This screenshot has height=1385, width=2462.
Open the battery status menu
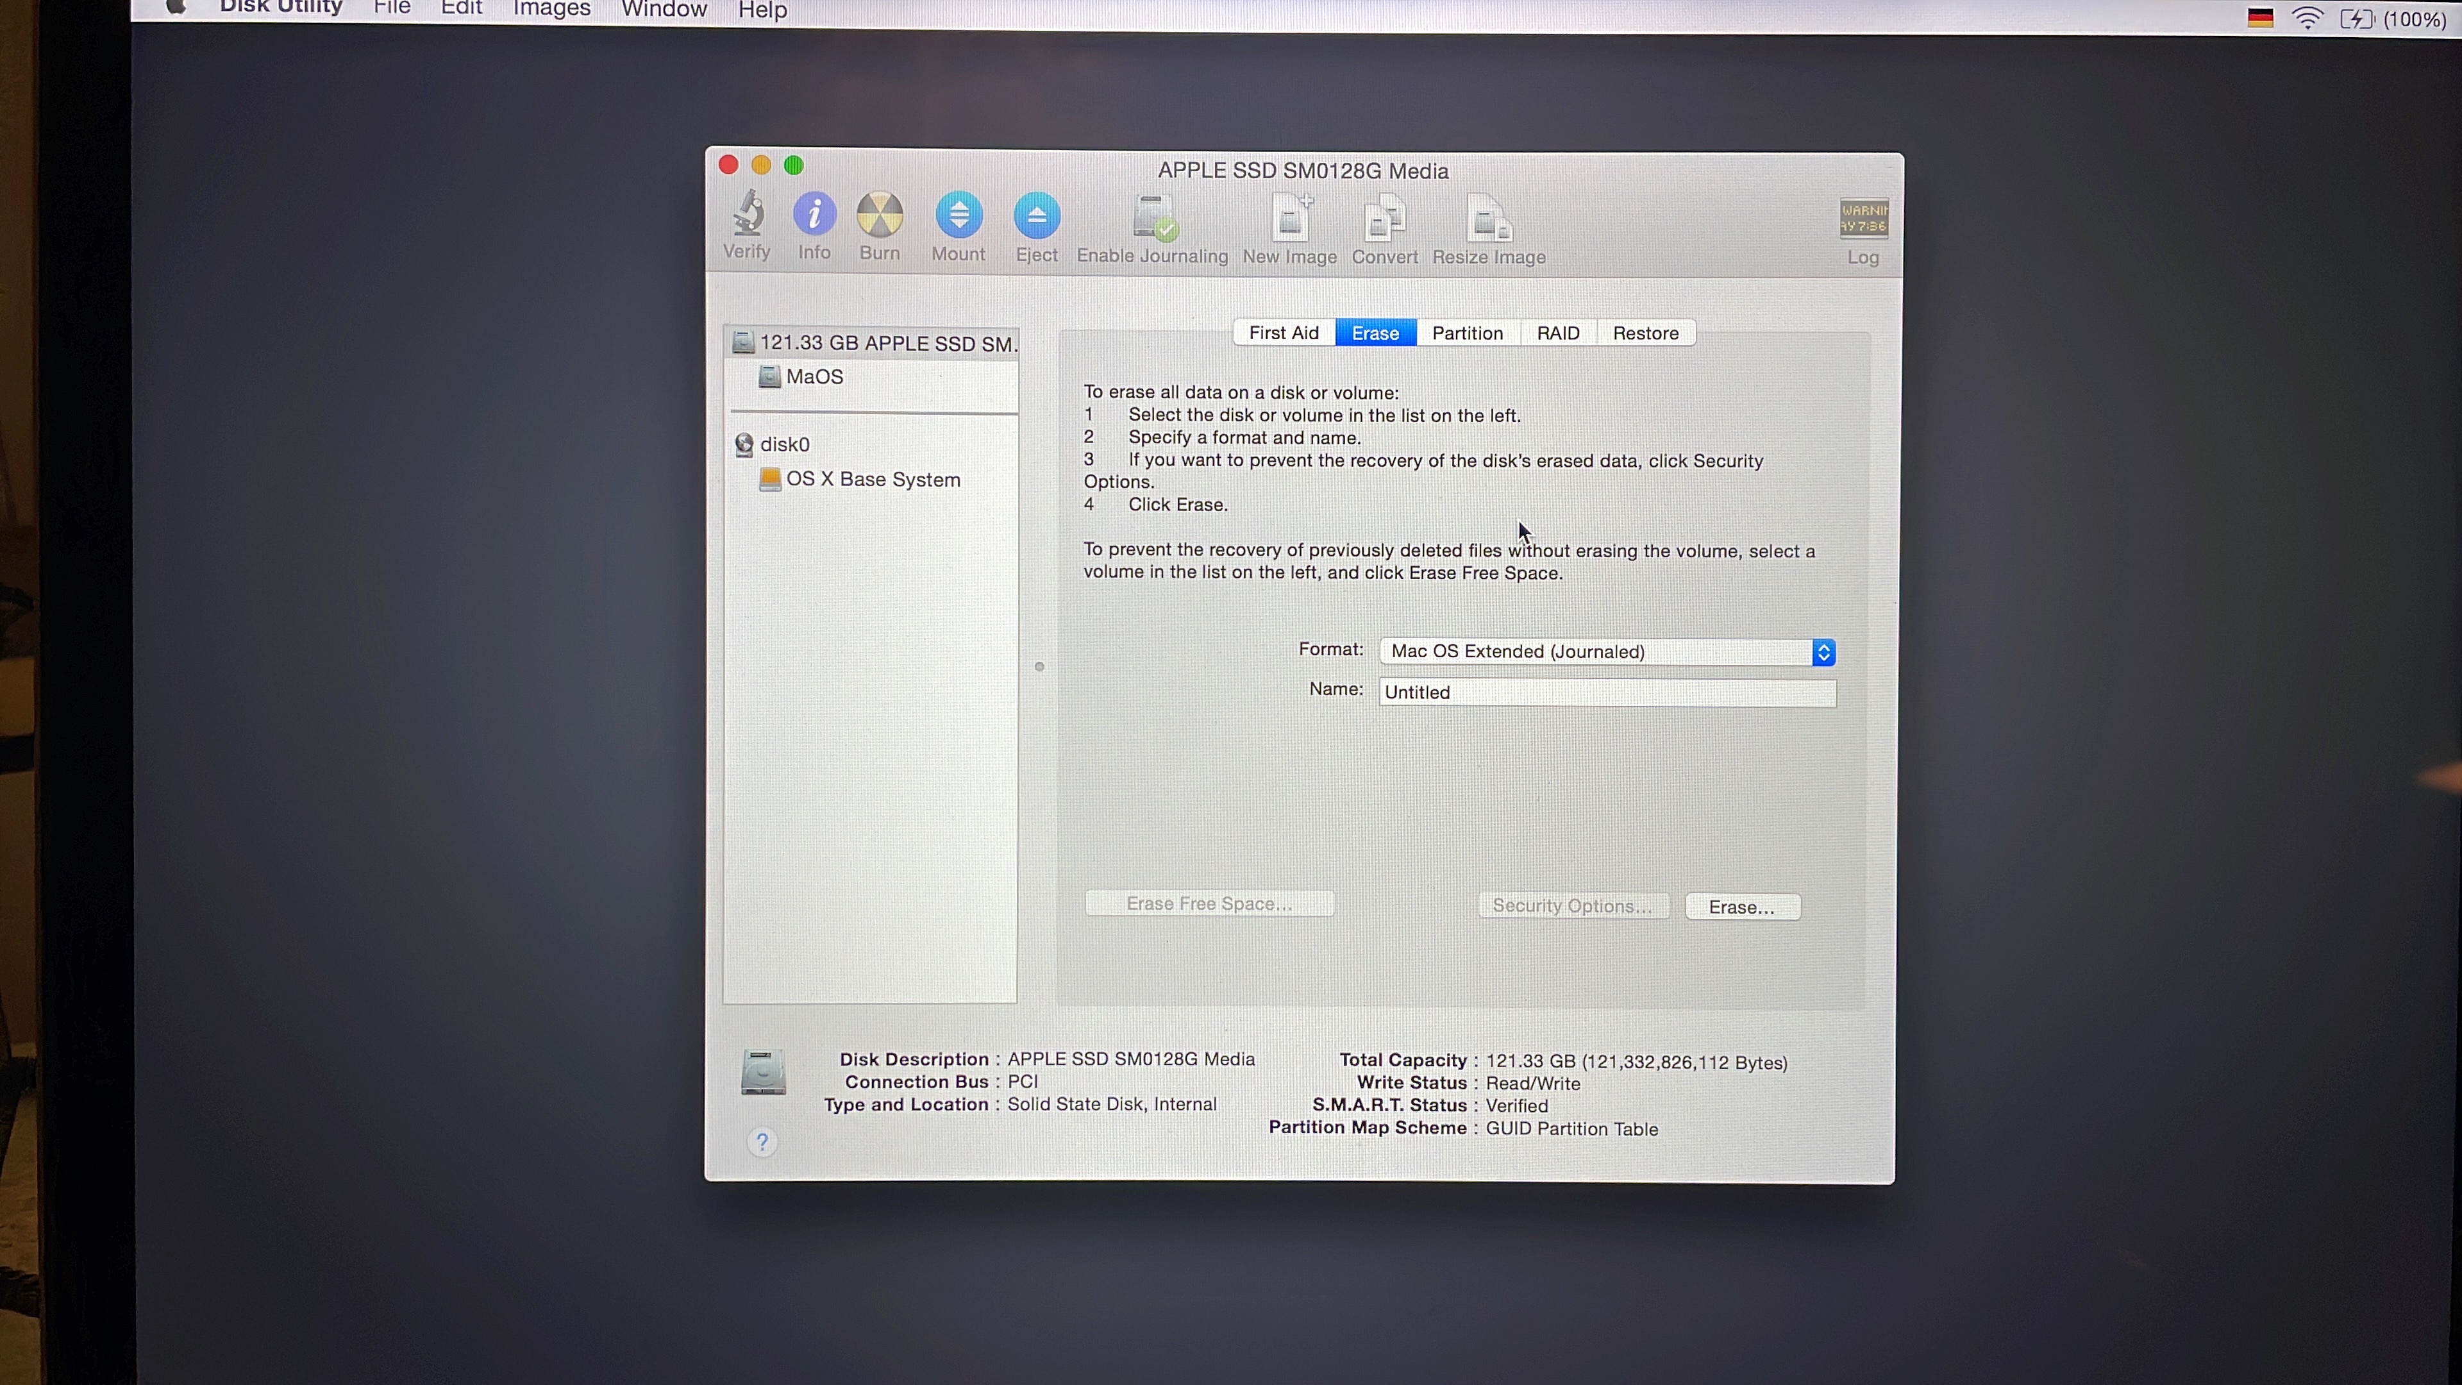[x=2356, y=19]
